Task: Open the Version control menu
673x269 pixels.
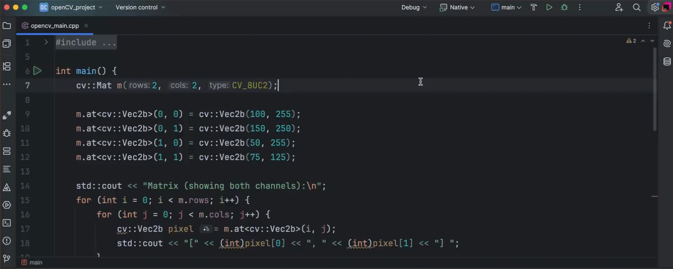Action: coord(140,8)
